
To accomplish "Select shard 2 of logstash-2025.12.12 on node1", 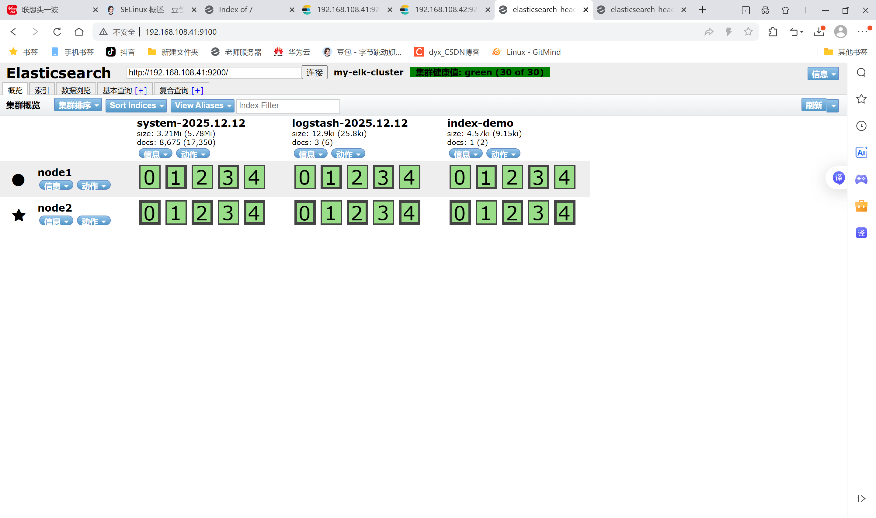I will pyautogui.click(x=357, y=177).
